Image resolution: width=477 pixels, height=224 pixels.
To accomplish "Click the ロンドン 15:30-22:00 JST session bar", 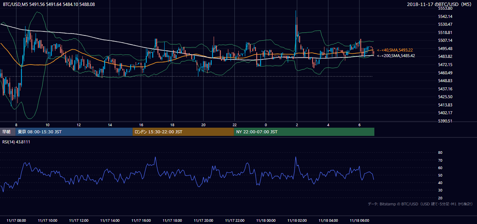I will pyautogui.click(x=183, y=132).
